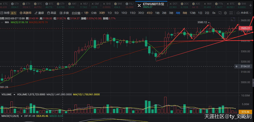Open the 自定義 interval dropdown
The width and height of the screenshot is (254, 122).
click(77, 13)
